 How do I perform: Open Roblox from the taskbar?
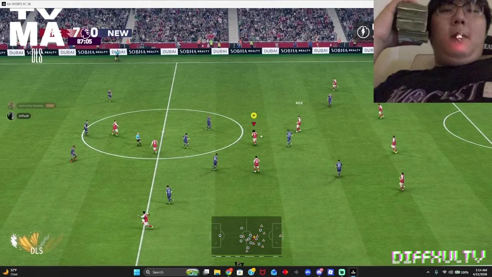[331, 272]
